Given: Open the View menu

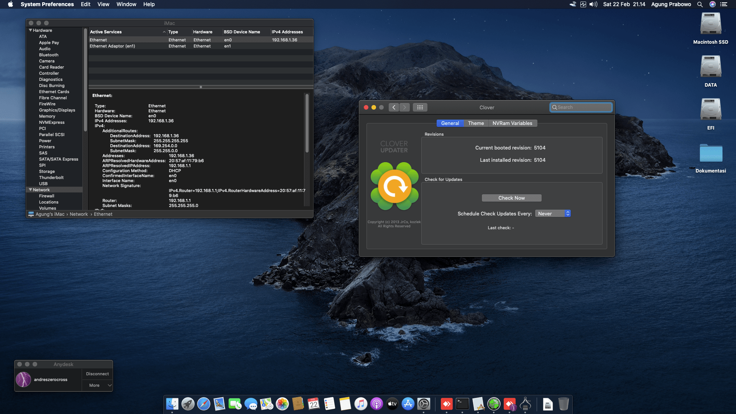Looking at the screenshot, I should 103,4.
